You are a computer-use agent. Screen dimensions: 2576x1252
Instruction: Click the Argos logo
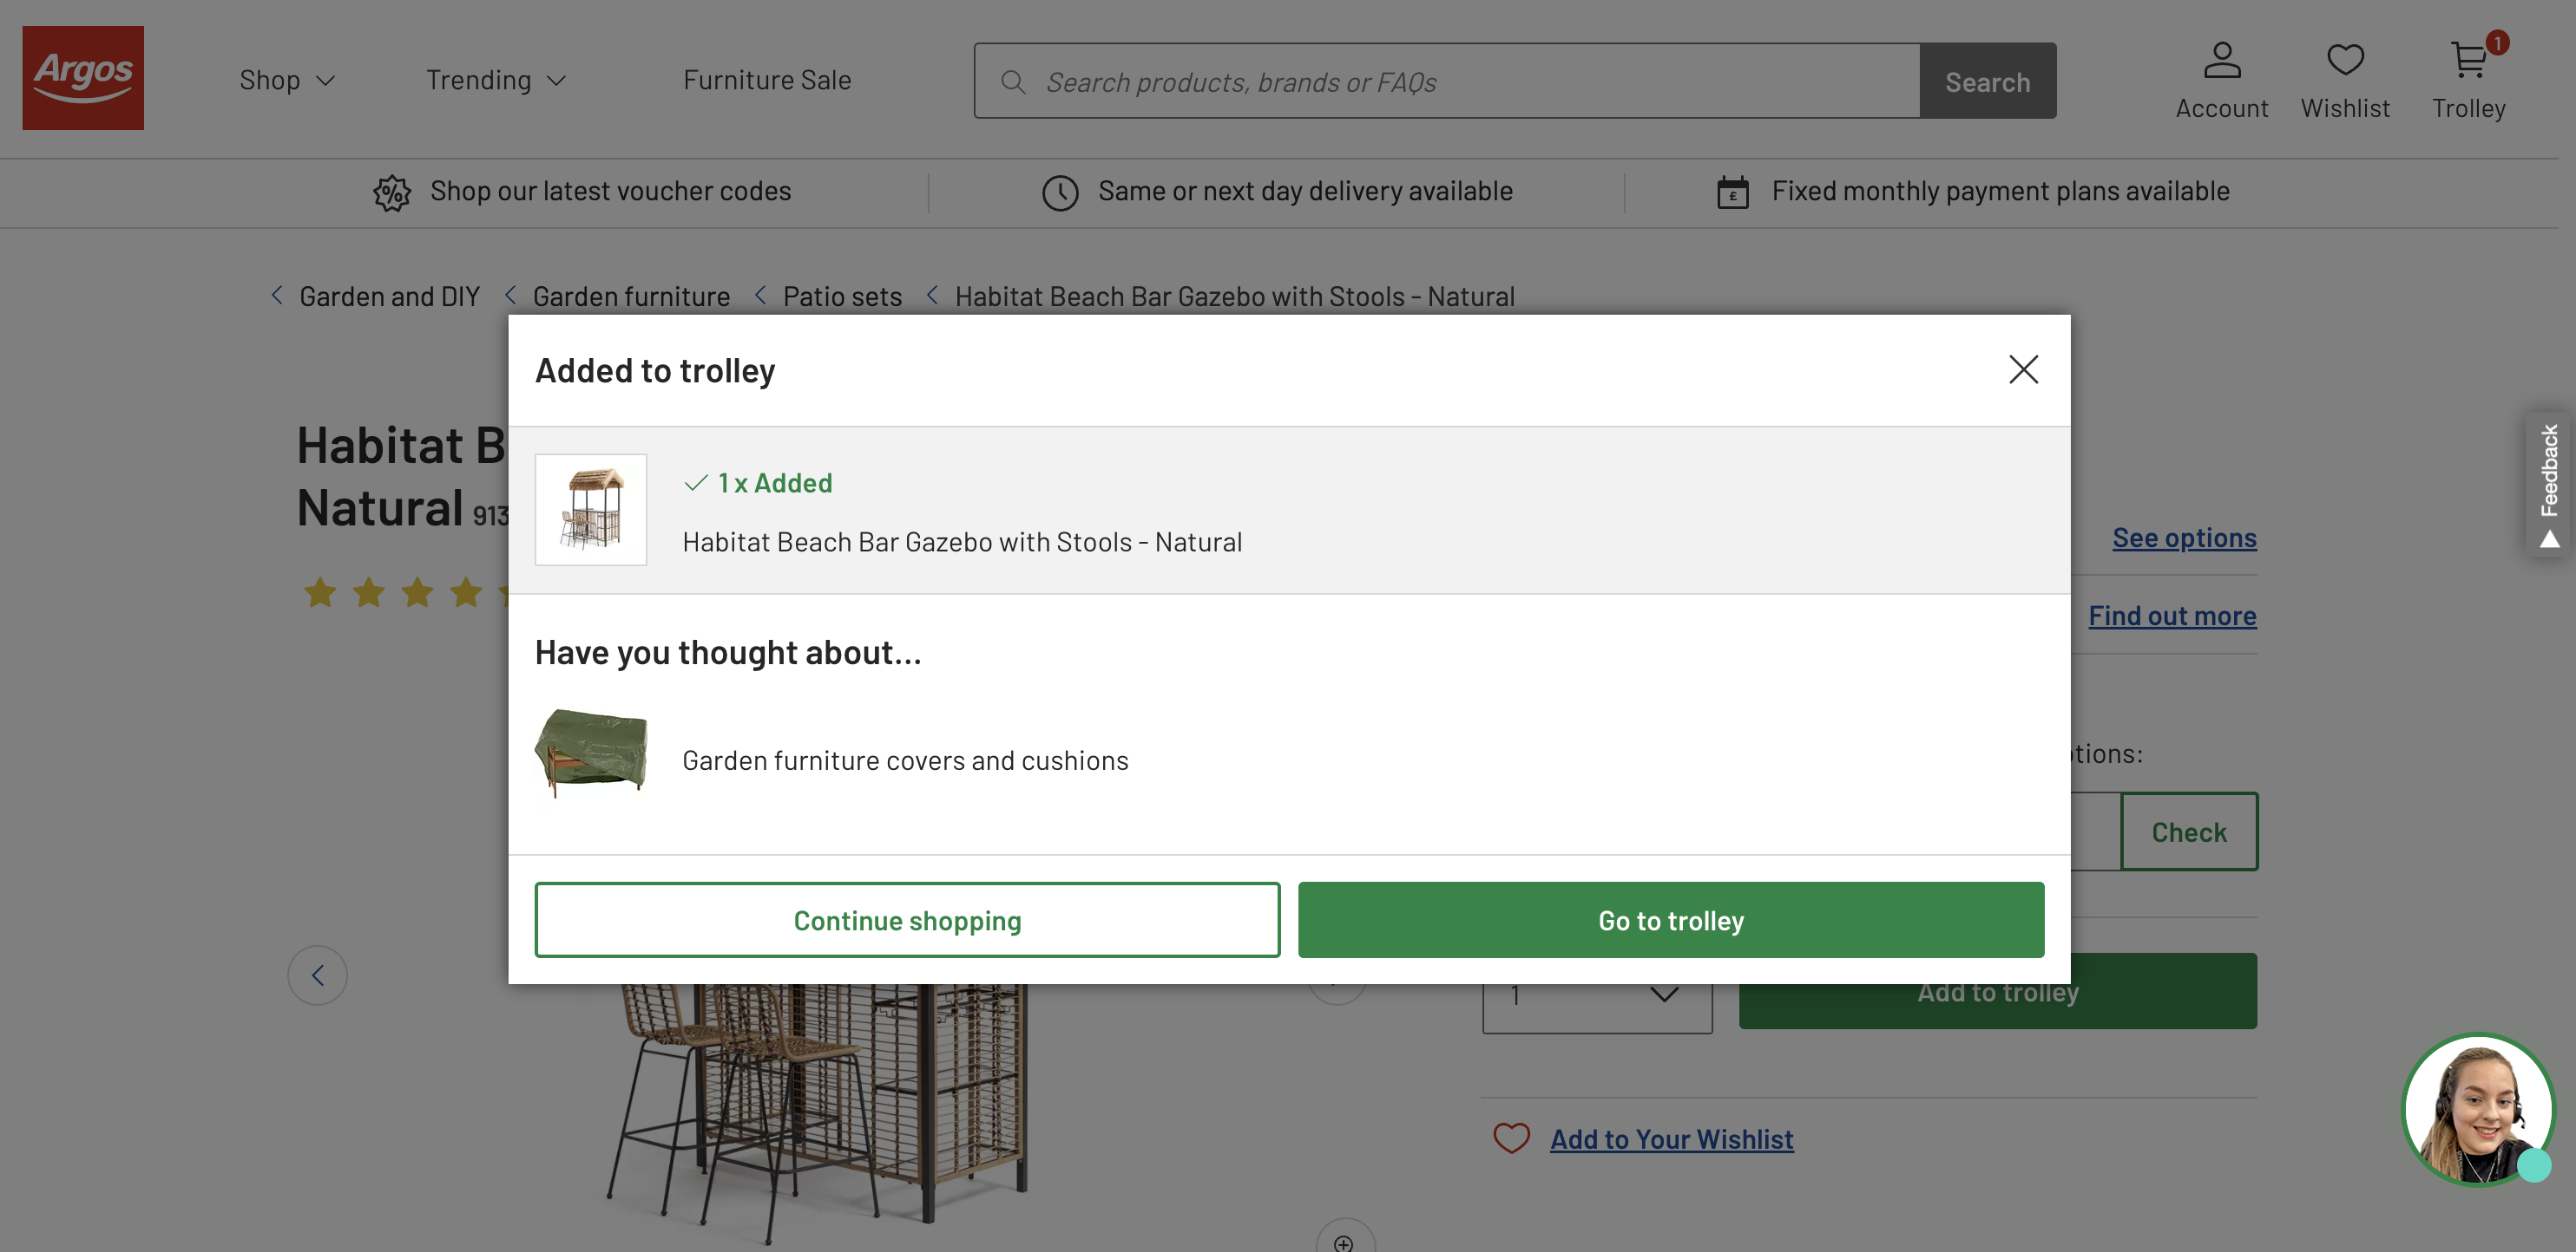point(83,78)
